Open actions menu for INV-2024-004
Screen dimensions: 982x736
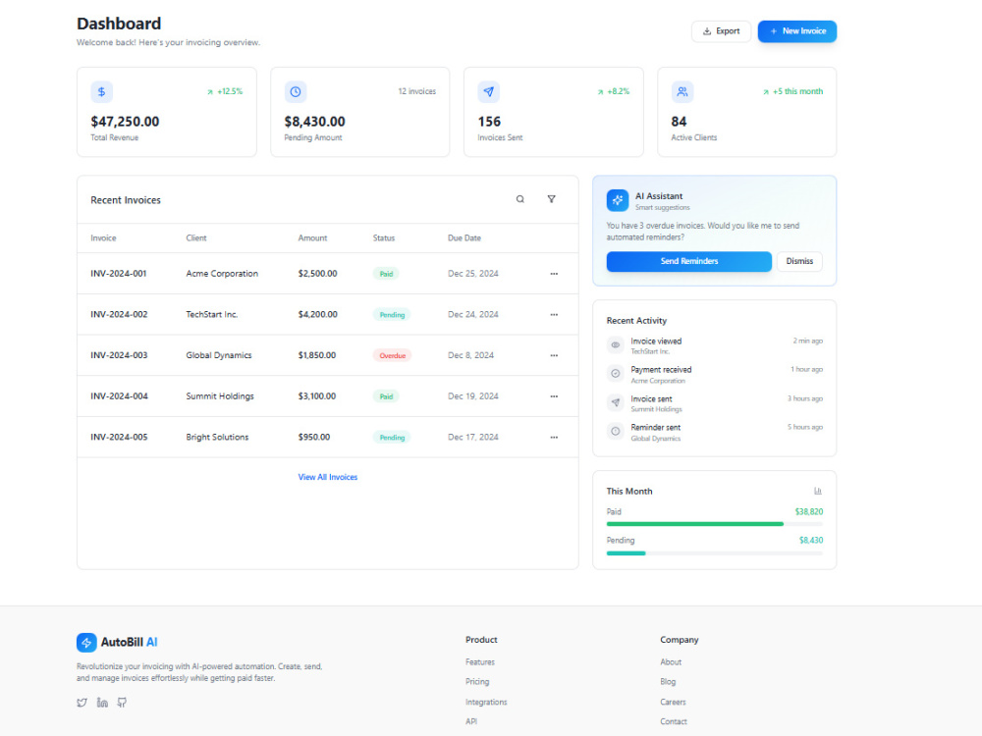pos(554,396)
